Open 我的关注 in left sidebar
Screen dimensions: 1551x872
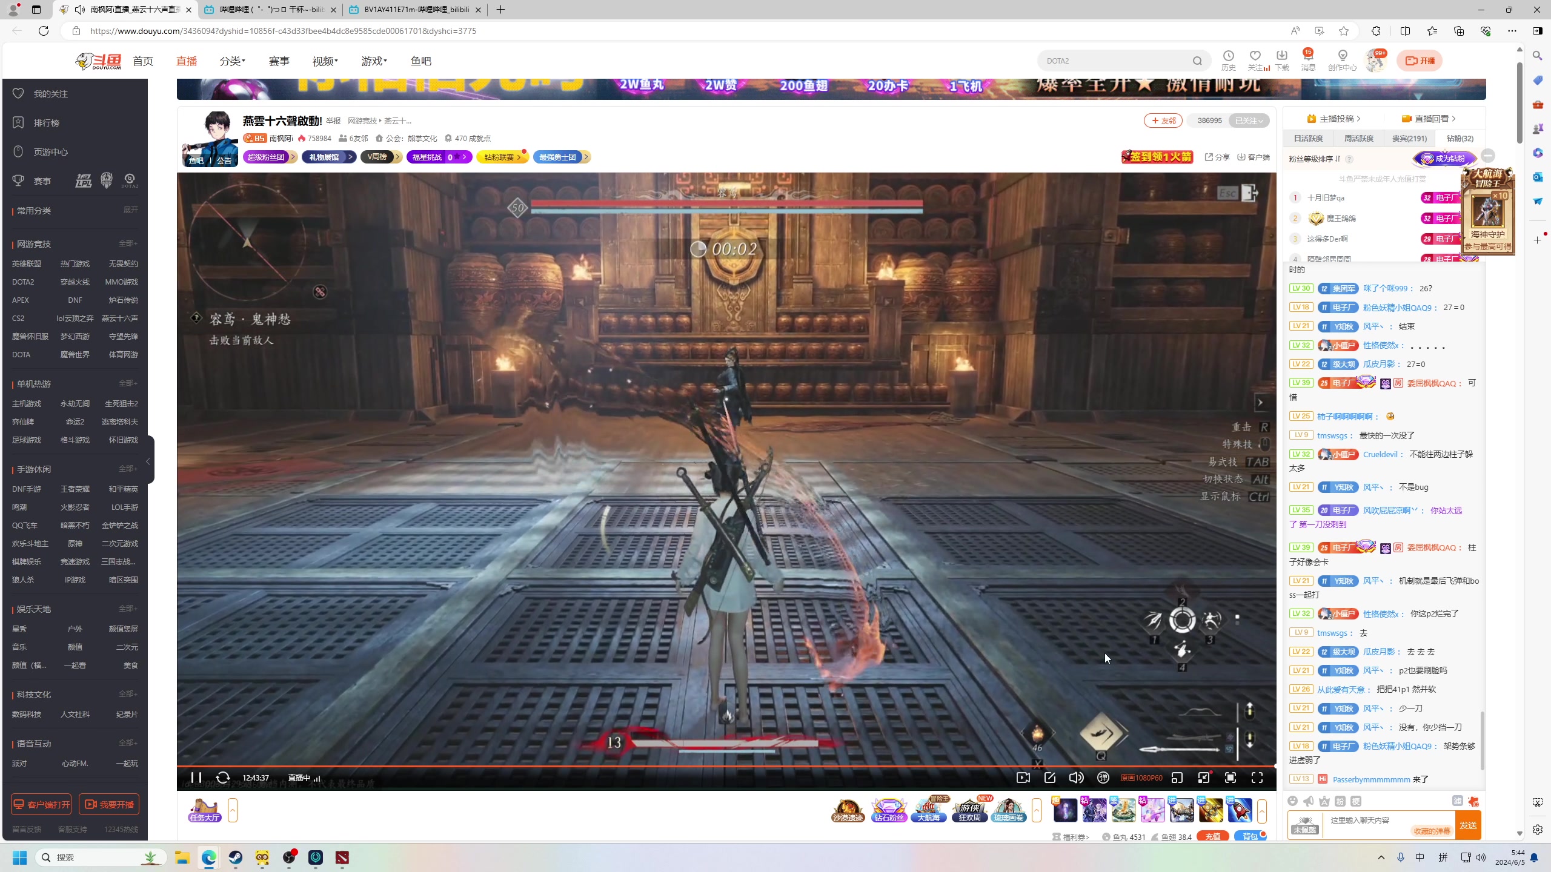pyautogui.click(x=51, y=94)
